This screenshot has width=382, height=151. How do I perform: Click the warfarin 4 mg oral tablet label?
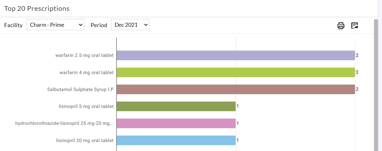click(87, 73)
